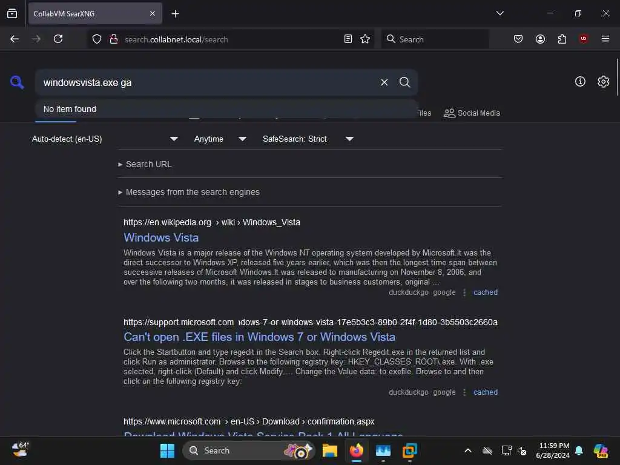
Task: Open notifications bell in tray
Action: (x=579, y=450)
